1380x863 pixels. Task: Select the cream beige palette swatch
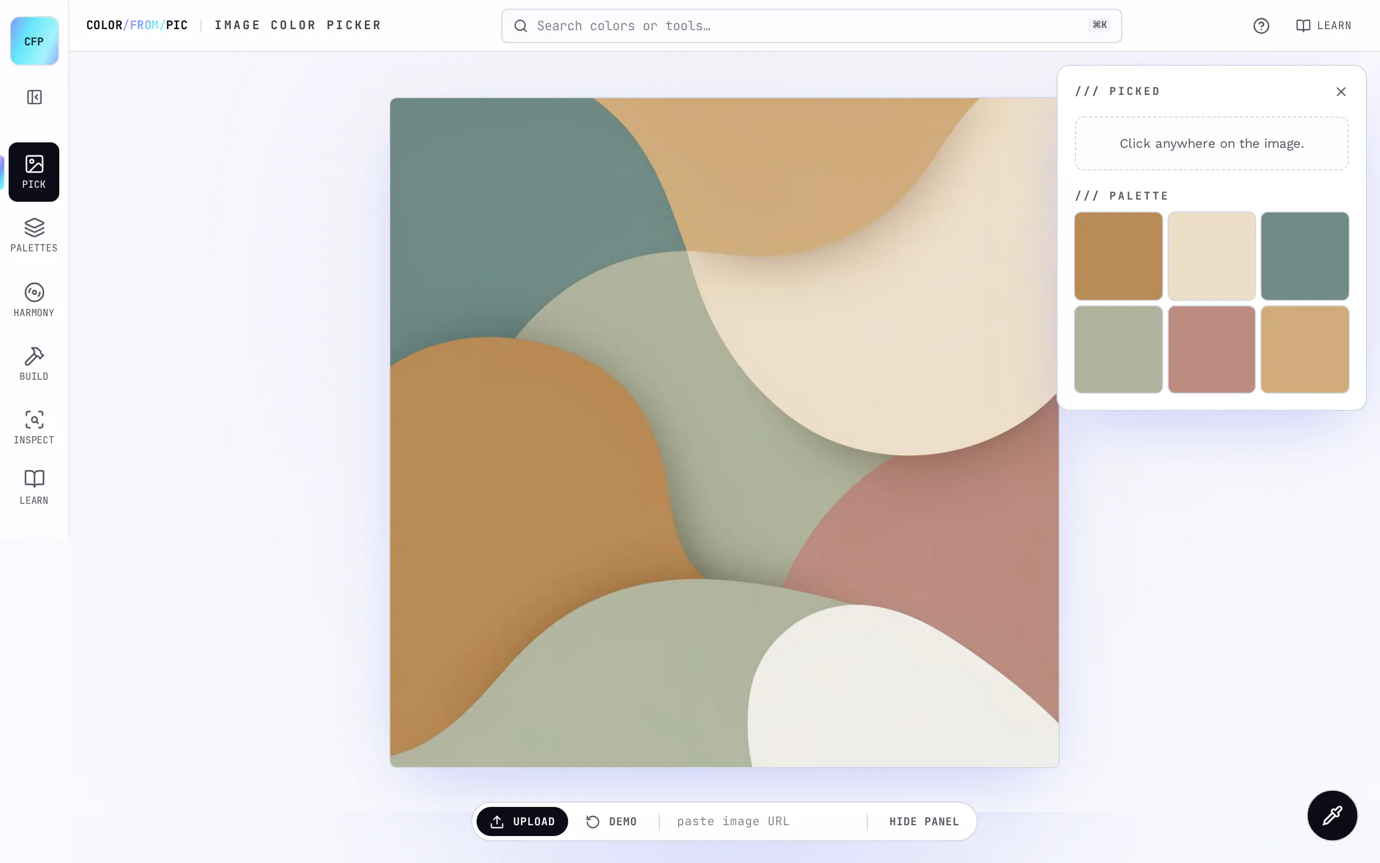1211,256
